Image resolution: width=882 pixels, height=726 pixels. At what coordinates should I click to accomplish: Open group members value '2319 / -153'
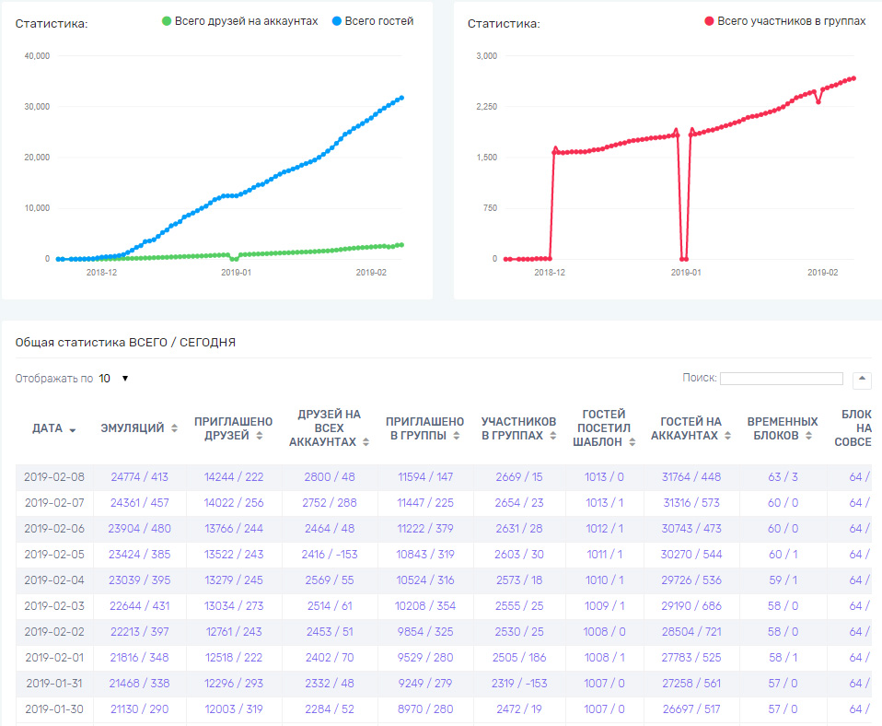point(518,684)
